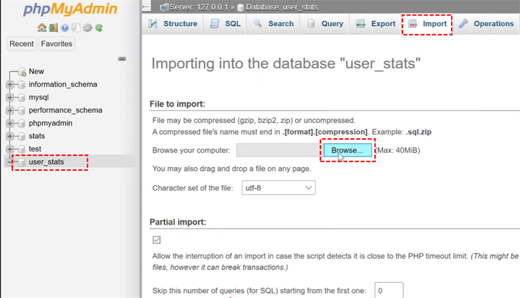Click database icon beside mysql
Viewport: 520px width, 298px height.
(21, 97)
